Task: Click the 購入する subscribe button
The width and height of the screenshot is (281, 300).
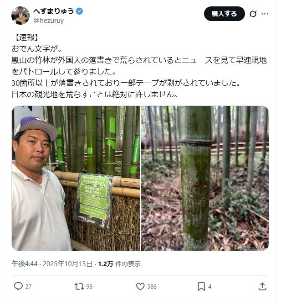Action: [x=225, y=14]
